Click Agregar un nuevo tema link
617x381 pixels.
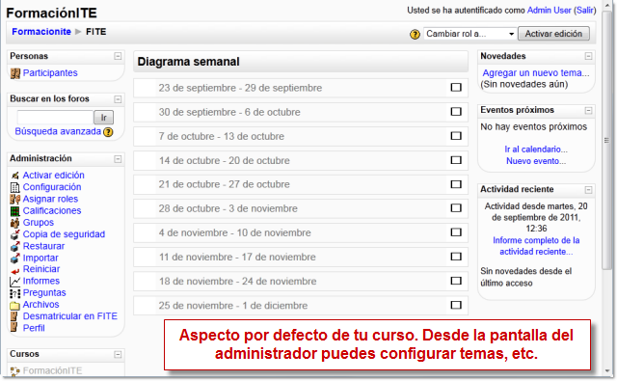pyautogui.click(x=536, y=72)
